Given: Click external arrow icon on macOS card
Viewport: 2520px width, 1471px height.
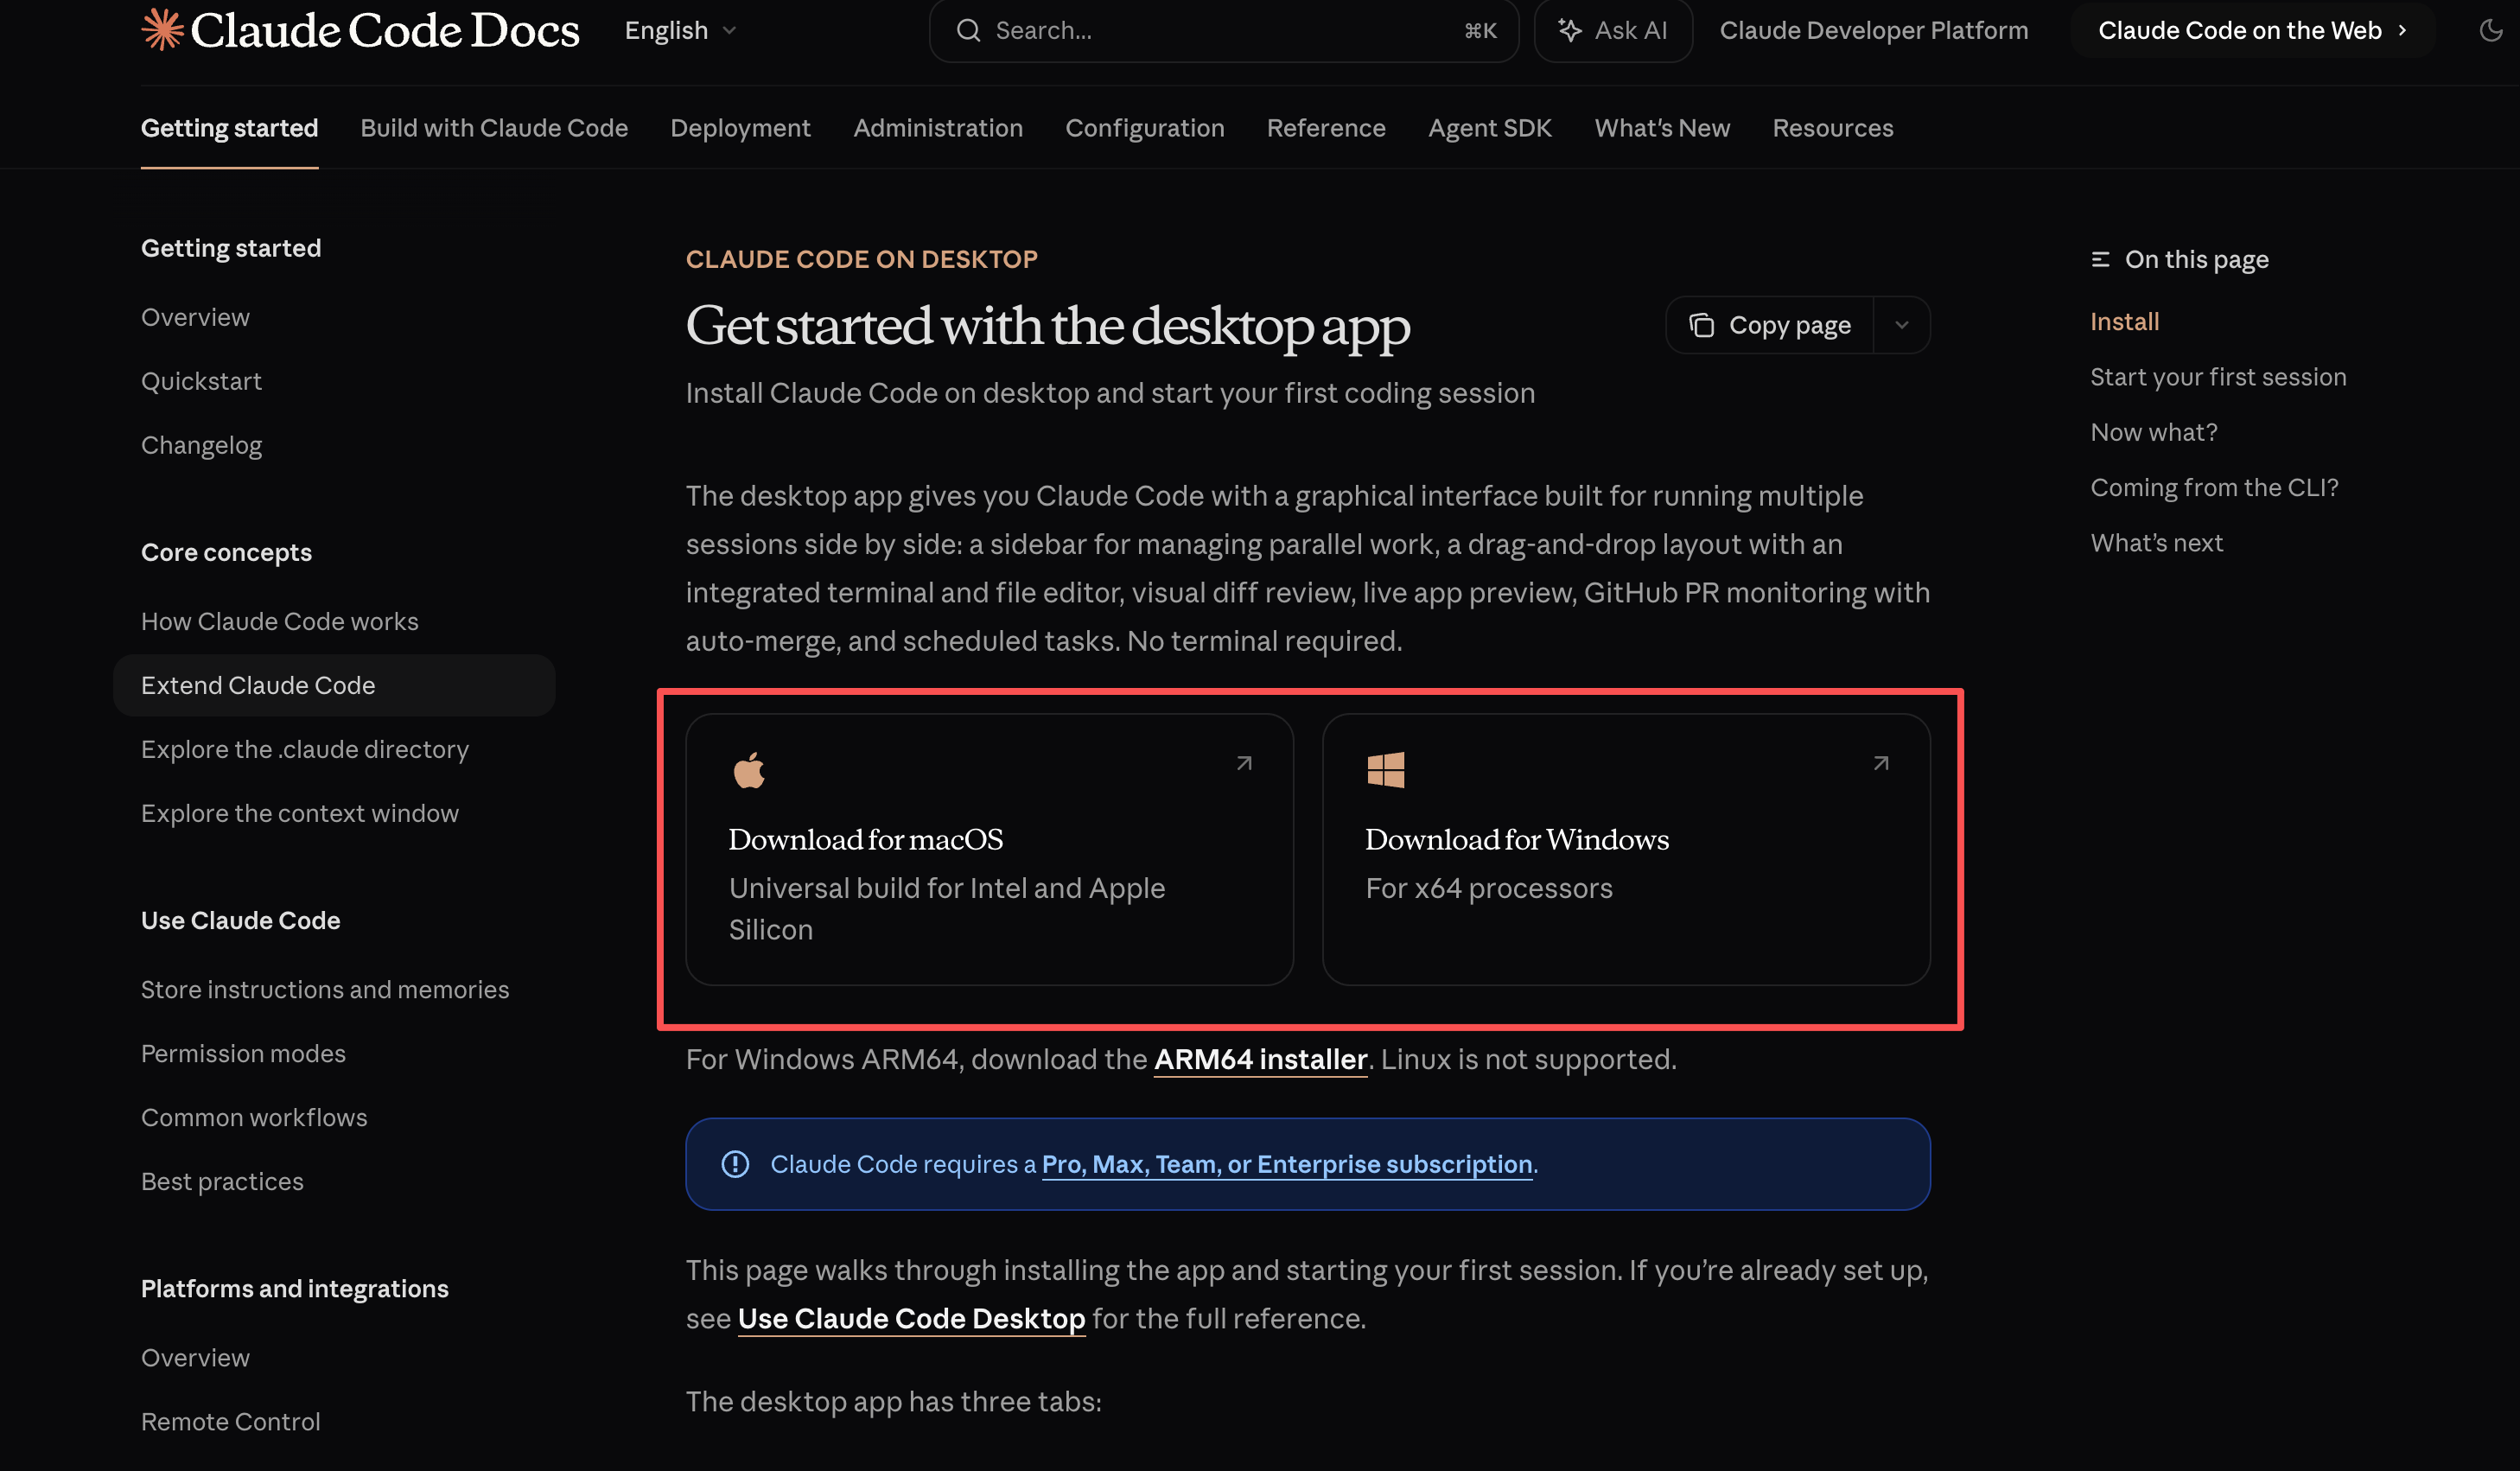Looking at the screenshot, I should (x=1244, y=763).
